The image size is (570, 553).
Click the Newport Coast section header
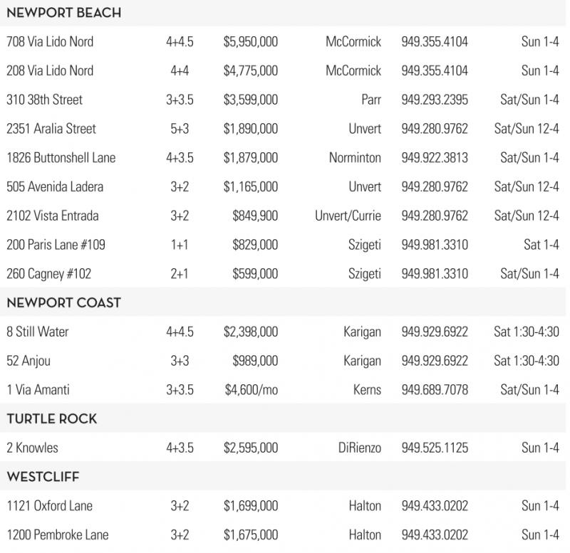(63, 303)
